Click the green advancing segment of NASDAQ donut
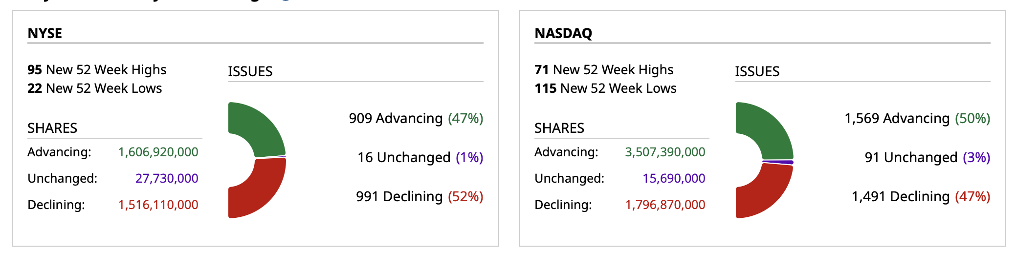1017x253 pixels. point(769,128)
